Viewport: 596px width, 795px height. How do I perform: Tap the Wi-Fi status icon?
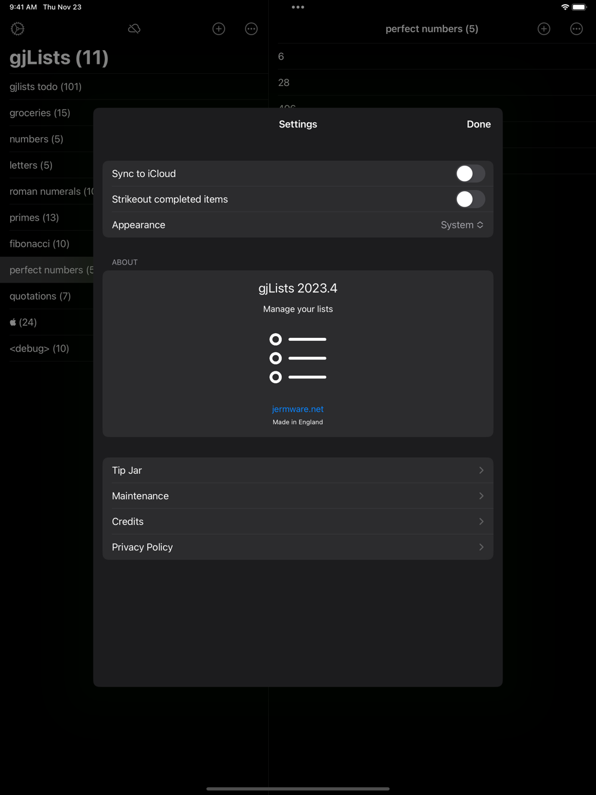coord(565,7)
